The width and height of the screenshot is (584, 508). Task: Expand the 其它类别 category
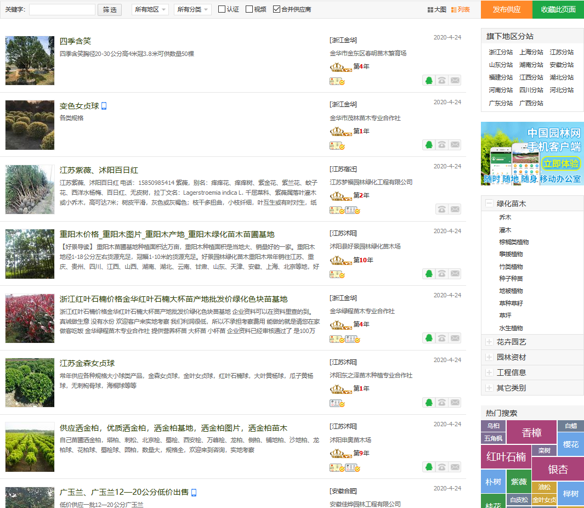[489, 388]
